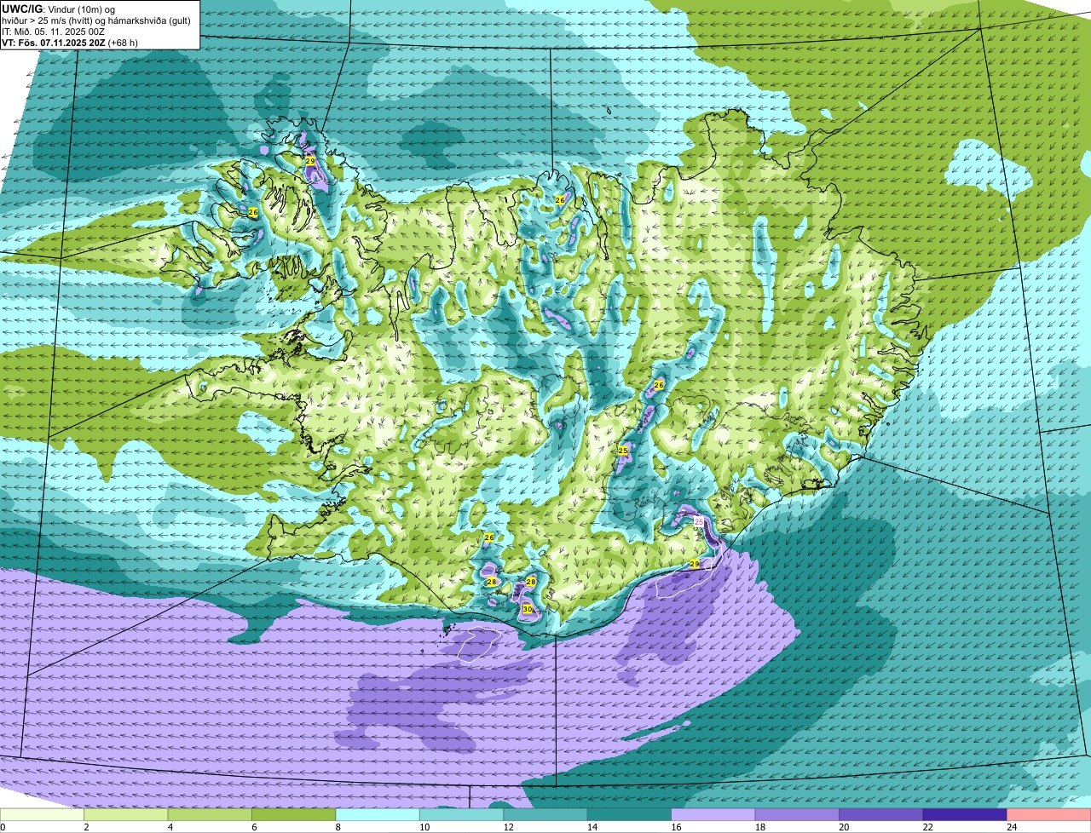Click the 14–16 m/s dark teal swatch
Viewport: 1091px width, 833px height.
tap(630, 815)
